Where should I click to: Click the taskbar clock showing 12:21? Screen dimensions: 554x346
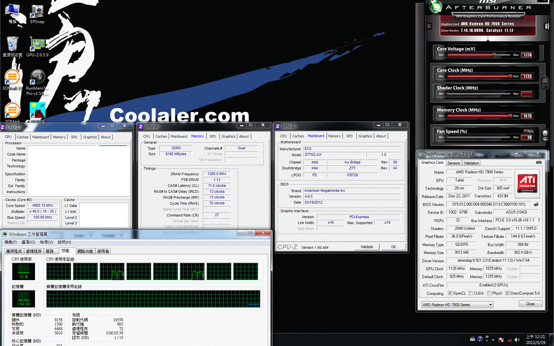(x=536, y=340)
